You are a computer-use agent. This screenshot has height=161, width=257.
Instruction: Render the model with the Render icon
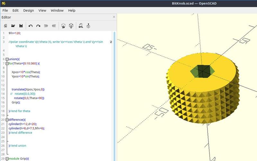71,26
